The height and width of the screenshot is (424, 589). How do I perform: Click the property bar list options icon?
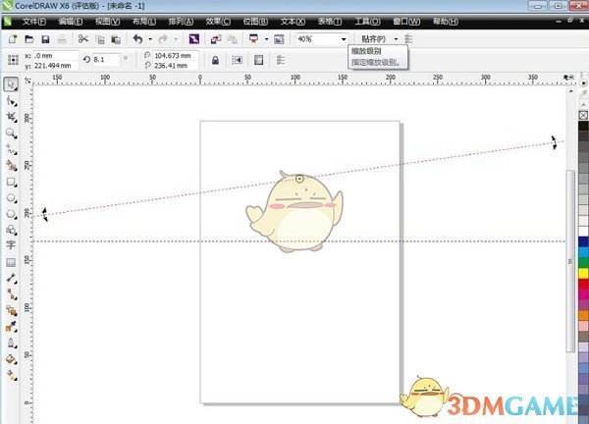tap(280, 60)
